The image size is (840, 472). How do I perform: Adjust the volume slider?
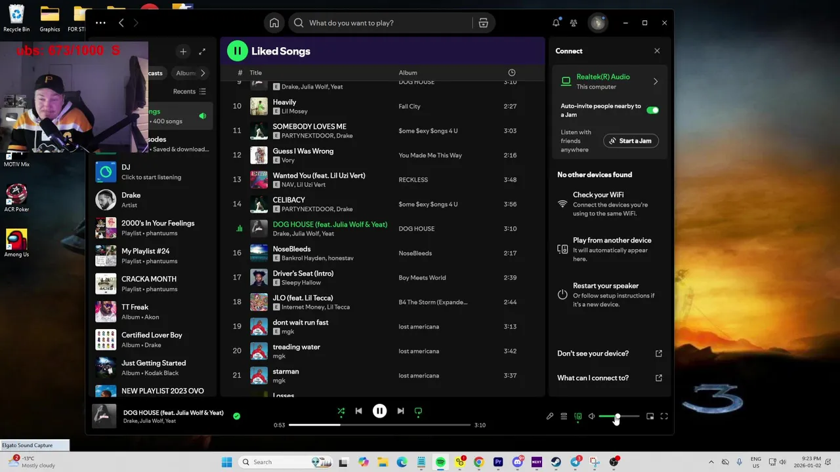[618, 416]
